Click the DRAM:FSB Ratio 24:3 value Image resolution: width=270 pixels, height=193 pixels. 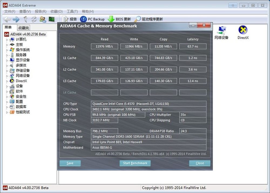tap(193, 131)
